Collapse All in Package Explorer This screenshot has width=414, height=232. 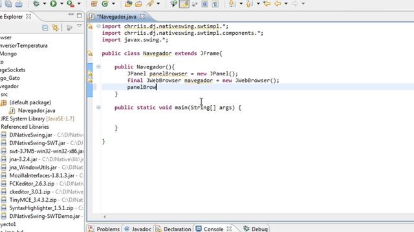pyautogui.click(x=45, y=27)
